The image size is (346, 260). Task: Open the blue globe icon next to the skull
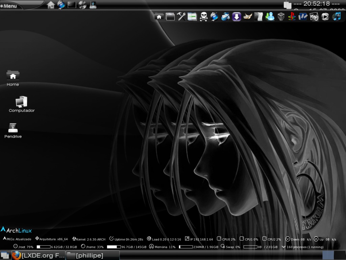[214, 17]
